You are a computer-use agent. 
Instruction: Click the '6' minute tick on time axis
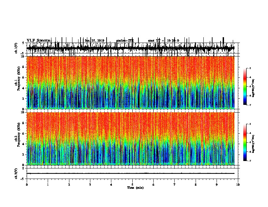coord(154,185)
